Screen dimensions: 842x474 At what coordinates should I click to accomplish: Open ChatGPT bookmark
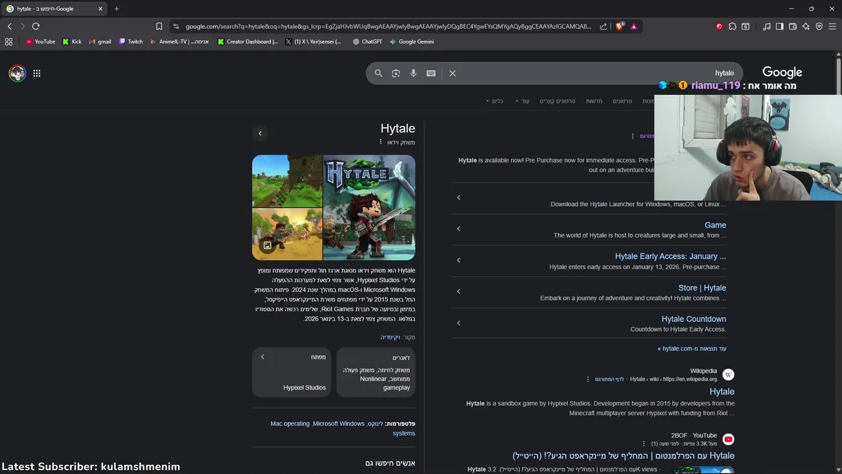(x=368, y=41)
